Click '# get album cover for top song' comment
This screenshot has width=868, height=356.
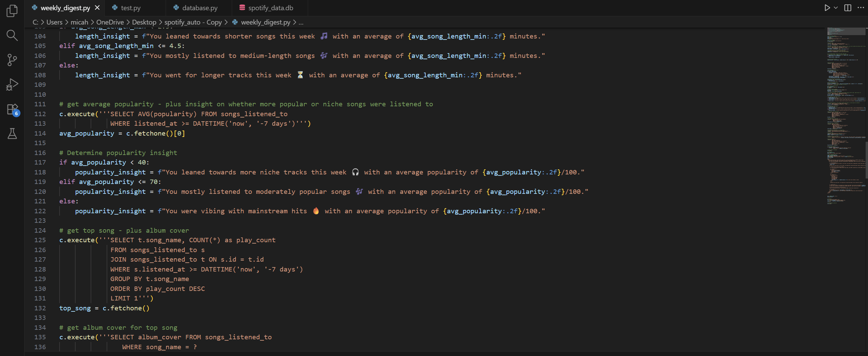tap(118, 327)
